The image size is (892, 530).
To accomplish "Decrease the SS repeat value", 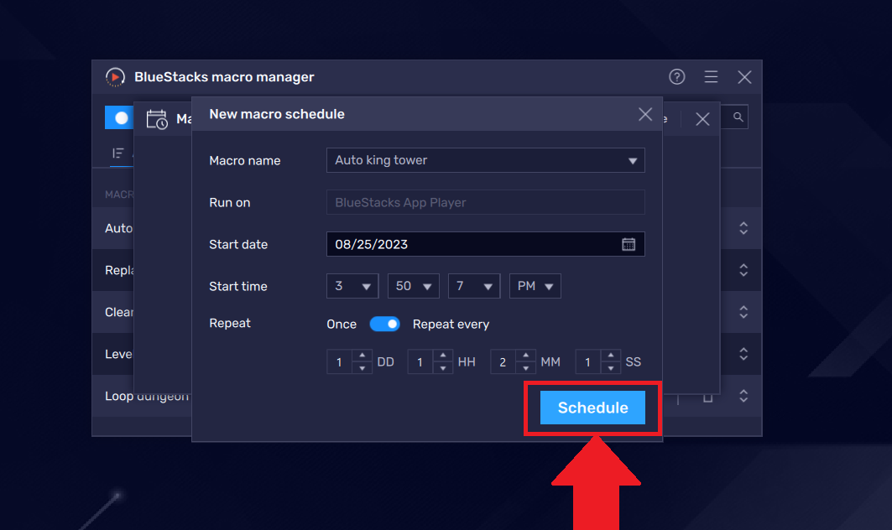I will [x=610, y=368].
